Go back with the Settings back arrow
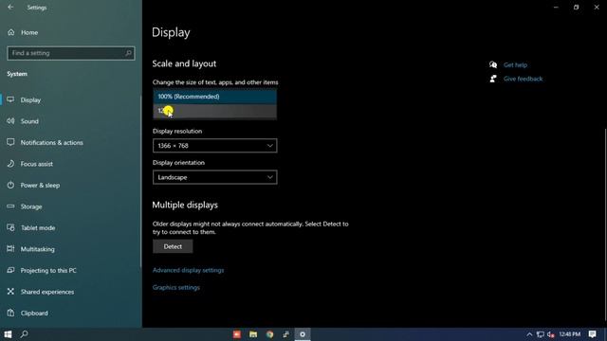Image resolution: width=607 pixels, height=341 pixels. point(10,8)
